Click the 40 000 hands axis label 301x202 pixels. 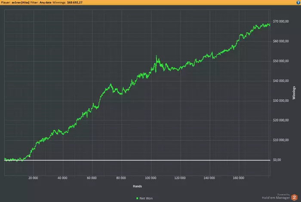pos(62,178)
